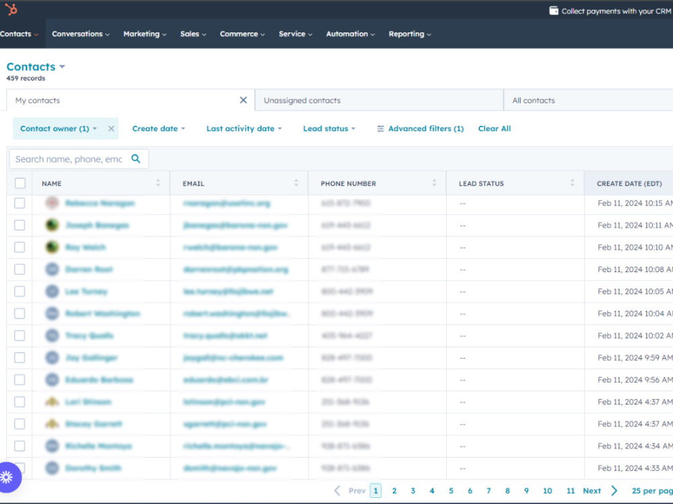Open the Contacts title dropdown
Screen dimensions: 673x504
[36, 67]
